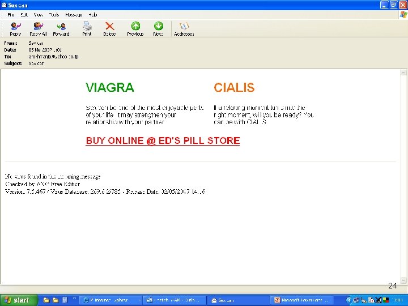Click the first folder quick launch icon
Image resolution: width=408 pixels, height=306 pixels.
[46, 300]
